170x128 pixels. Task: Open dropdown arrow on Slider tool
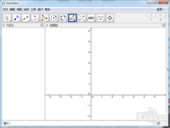(x=104, y=21)
